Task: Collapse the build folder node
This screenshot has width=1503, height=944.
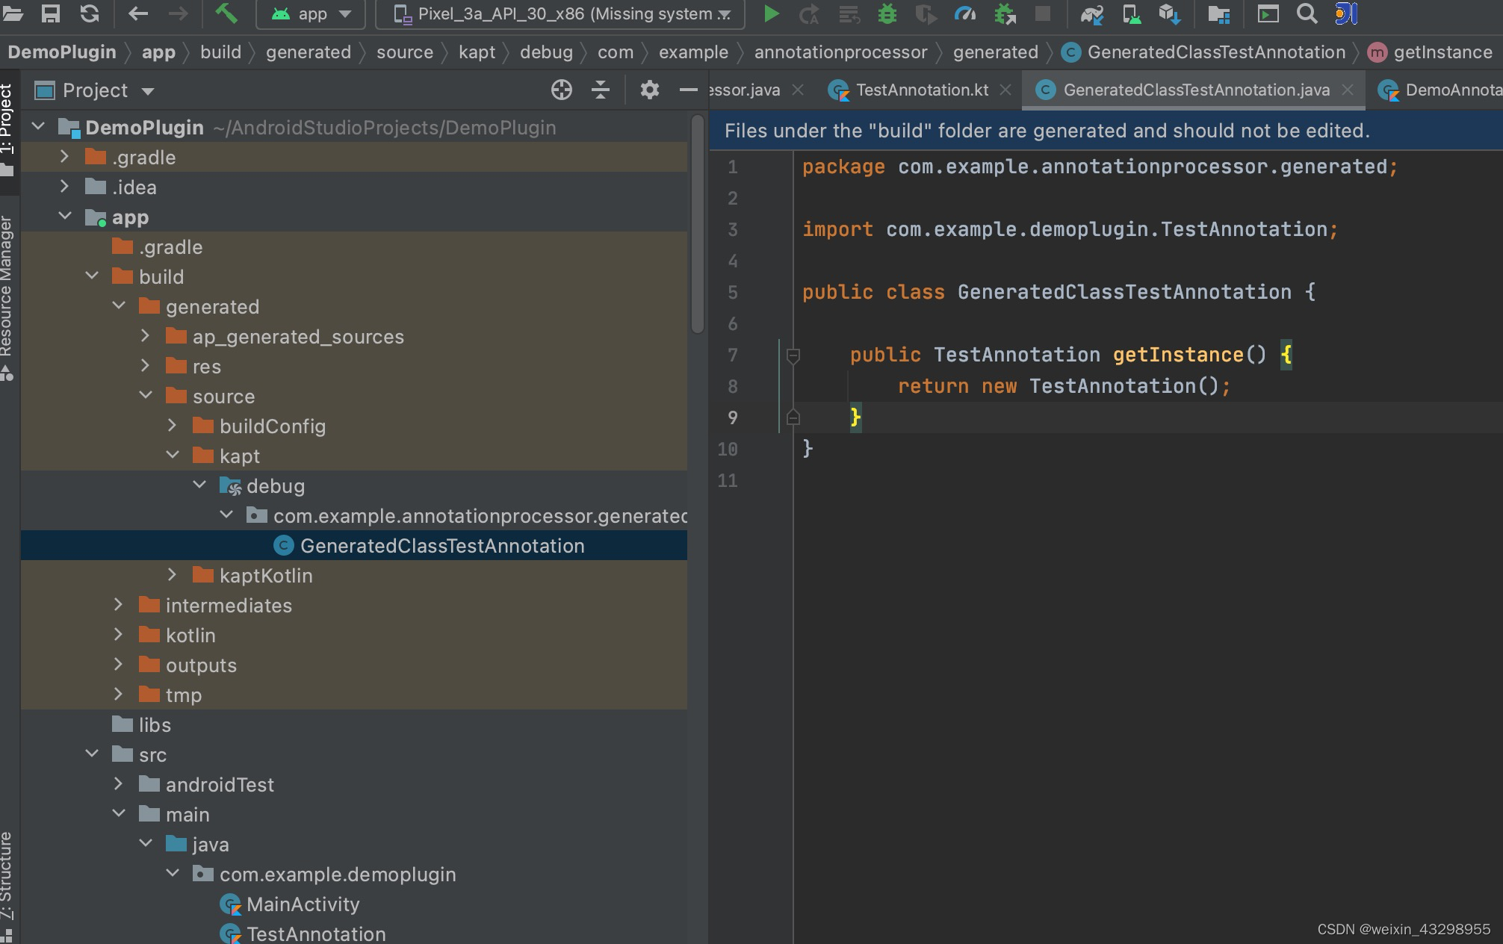Action: [92, 276]
